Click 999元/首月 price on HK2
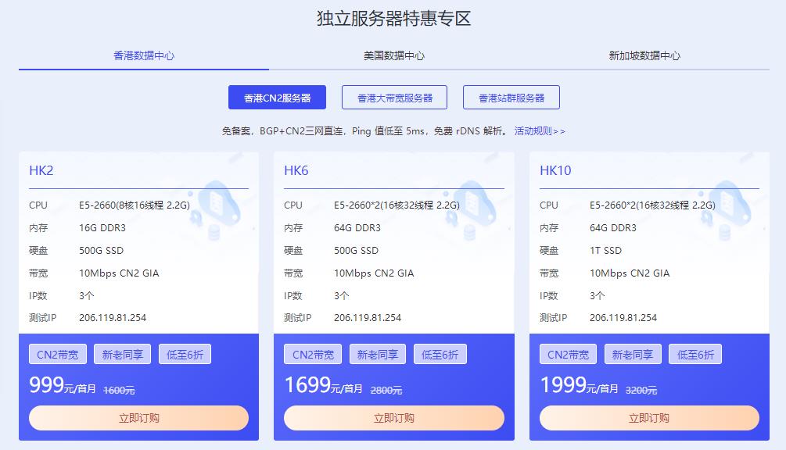Screen dimensions: 786x450 pos(63,385)
